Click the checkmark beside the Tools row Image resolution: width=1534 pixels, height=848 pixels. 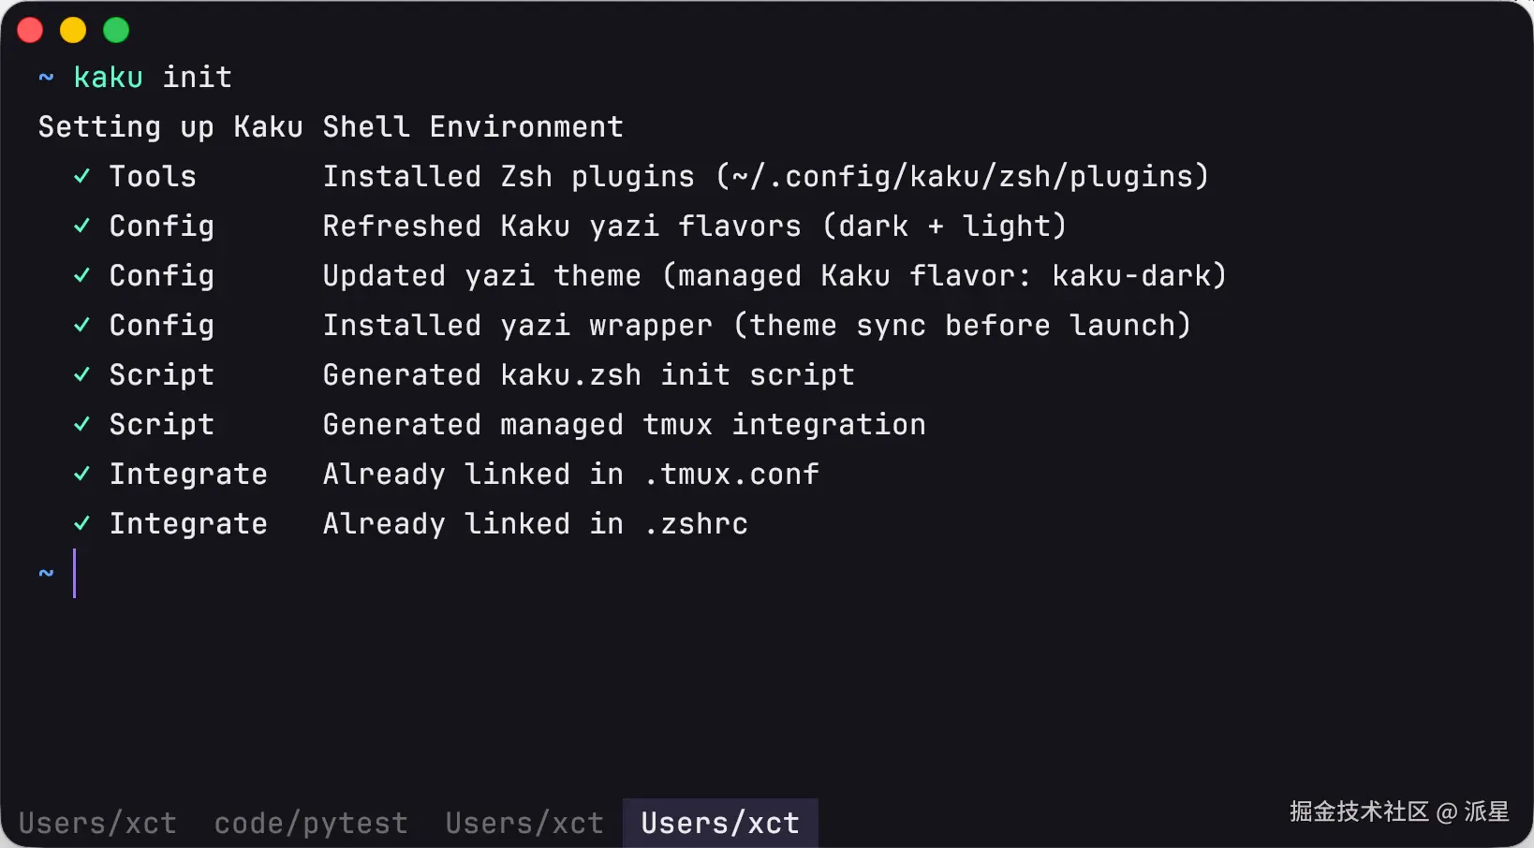click(82, 176)
